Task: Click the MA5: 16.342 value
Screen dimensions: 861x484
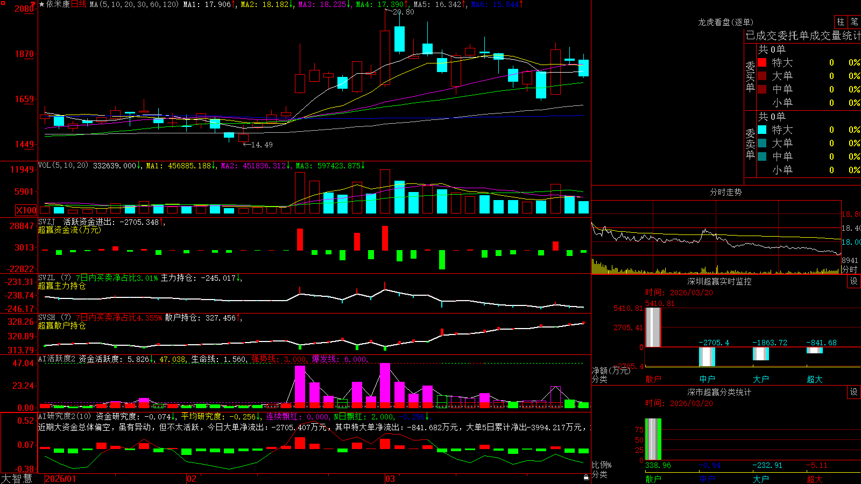Action: (440, 4)
